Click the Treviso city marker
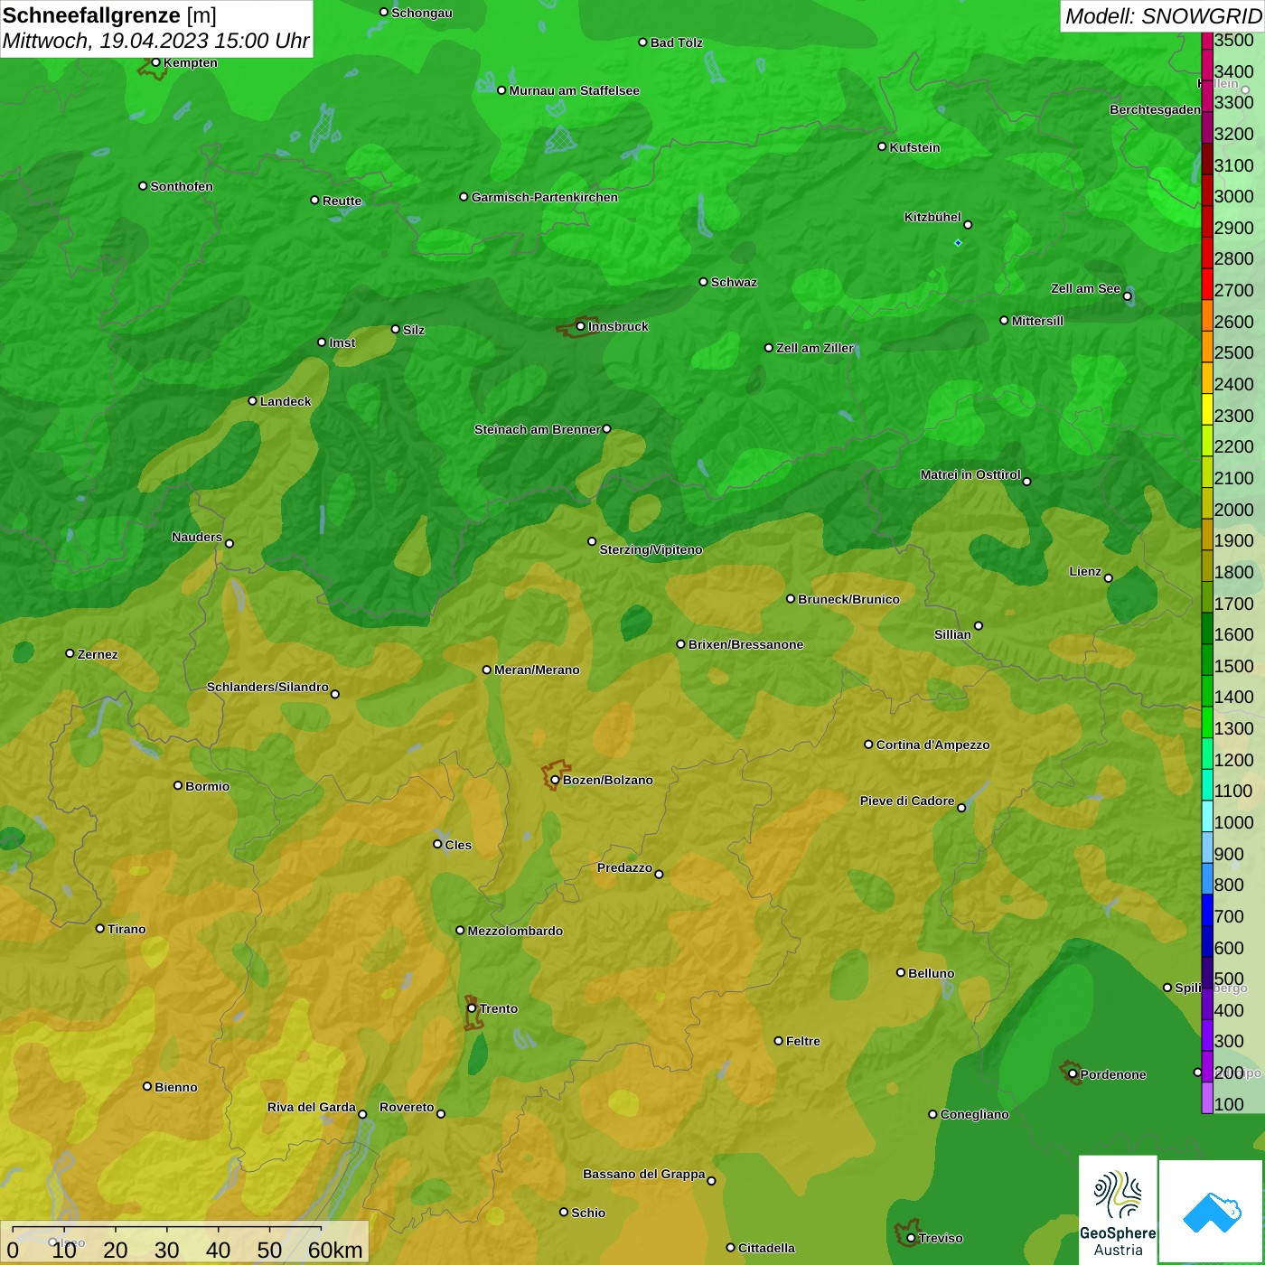Image resolution: width=1265 pixels, height=1265 pixels. click(x=912, y=1238)
